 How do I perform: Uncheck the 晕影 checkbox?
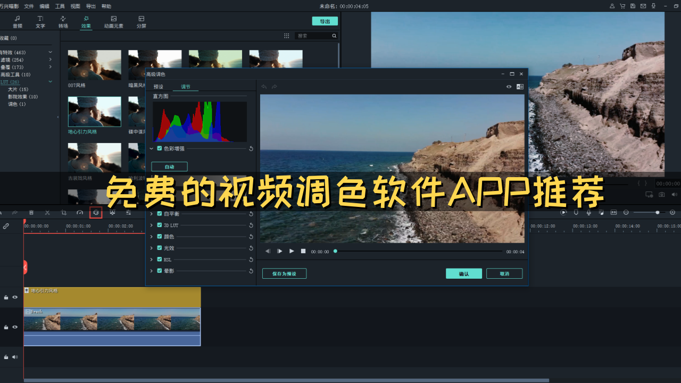160,271
